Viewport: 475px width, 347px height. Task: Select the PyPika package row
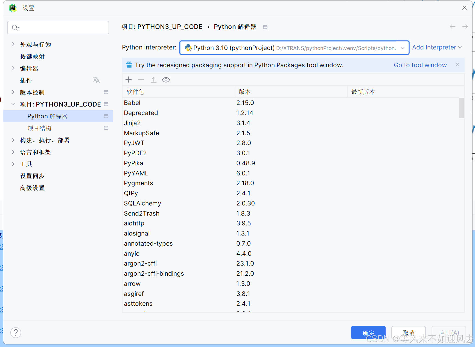point(291,163)
